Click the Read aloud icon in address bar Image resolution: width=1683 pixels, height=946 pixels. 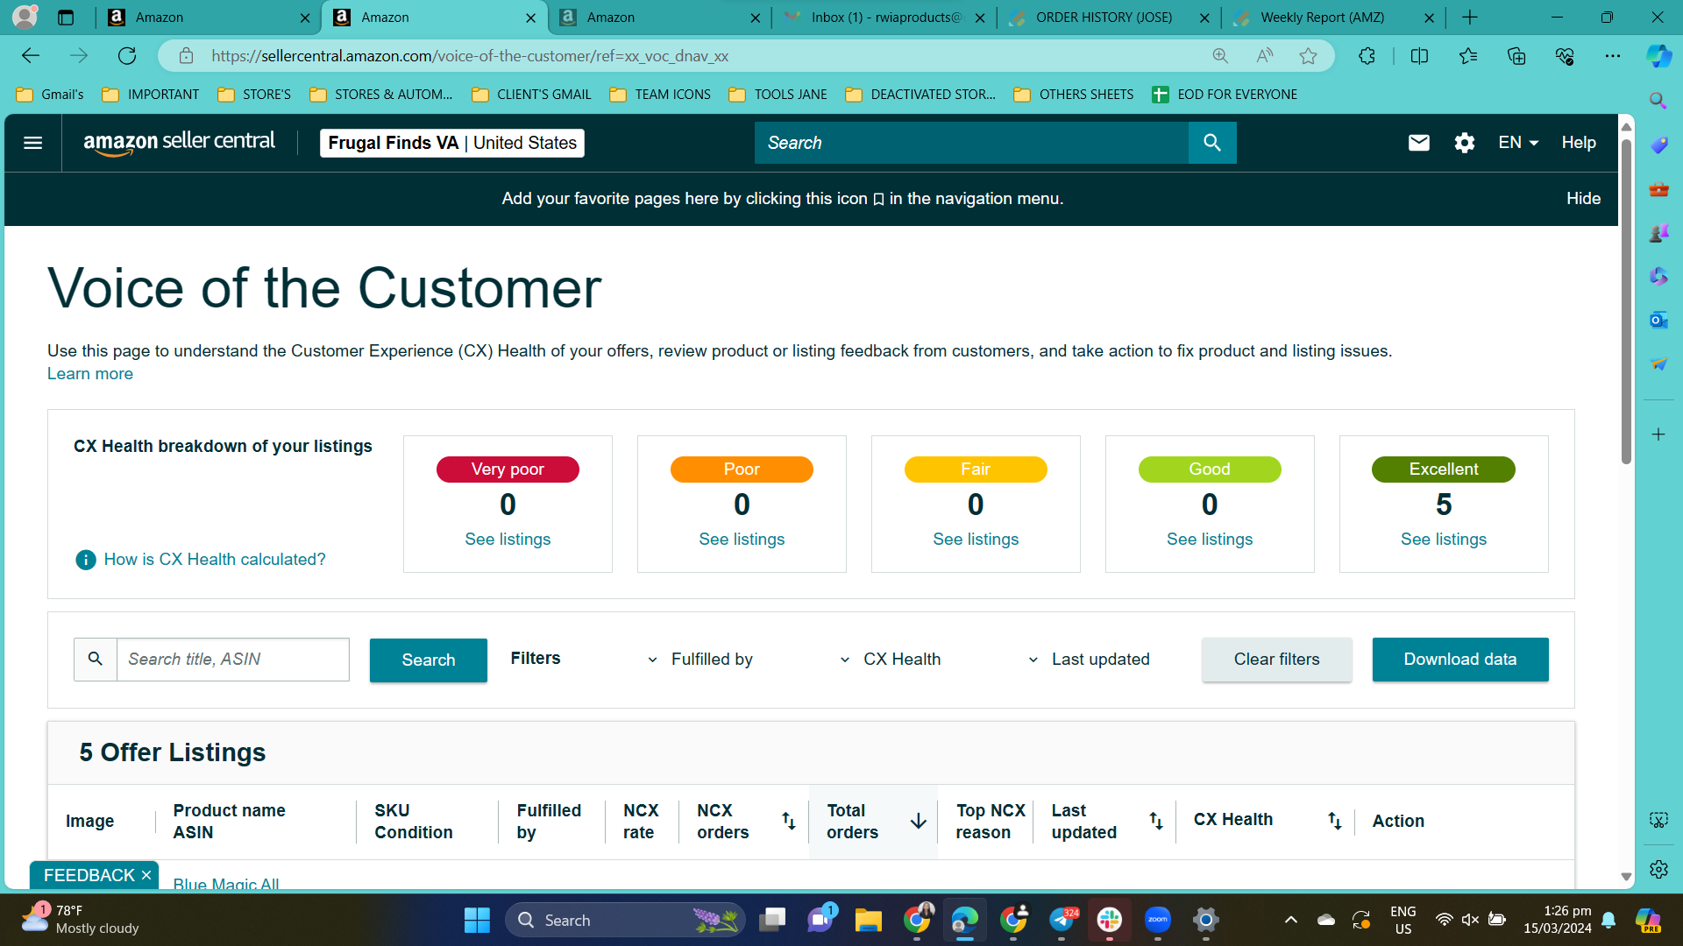click(x=1264, y=56)
